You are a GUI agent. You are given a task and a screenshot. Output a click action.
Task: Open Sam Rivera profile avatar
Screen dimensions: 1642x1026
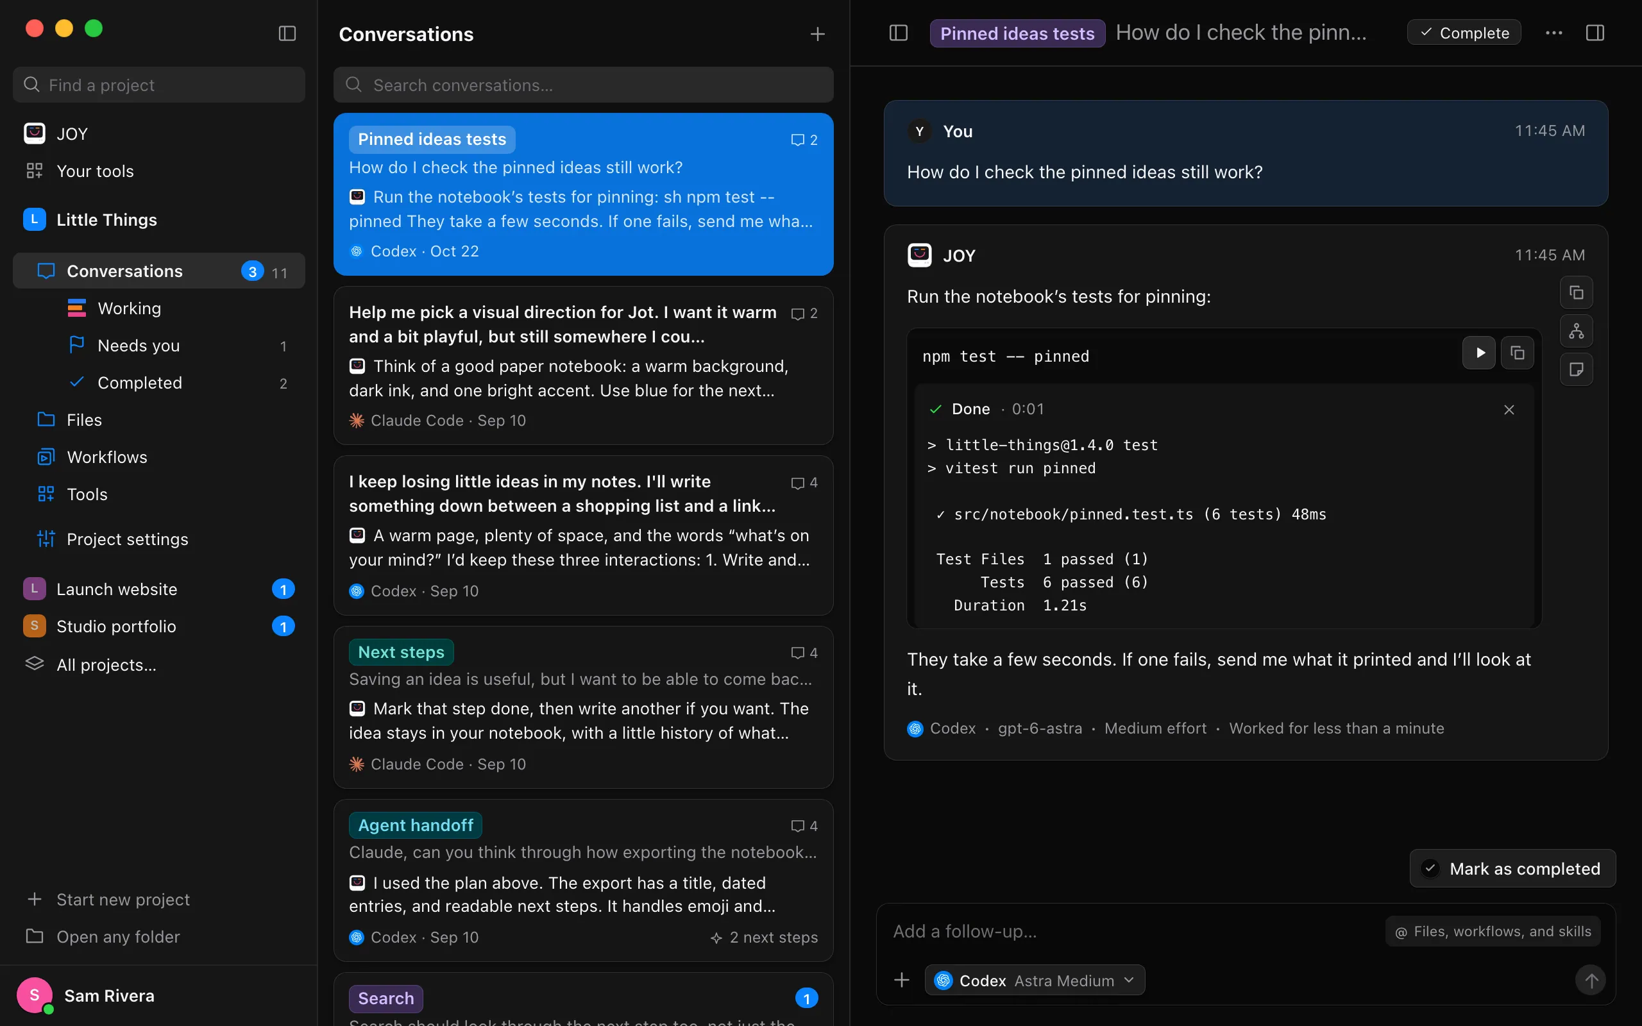[x=35, y=995]
